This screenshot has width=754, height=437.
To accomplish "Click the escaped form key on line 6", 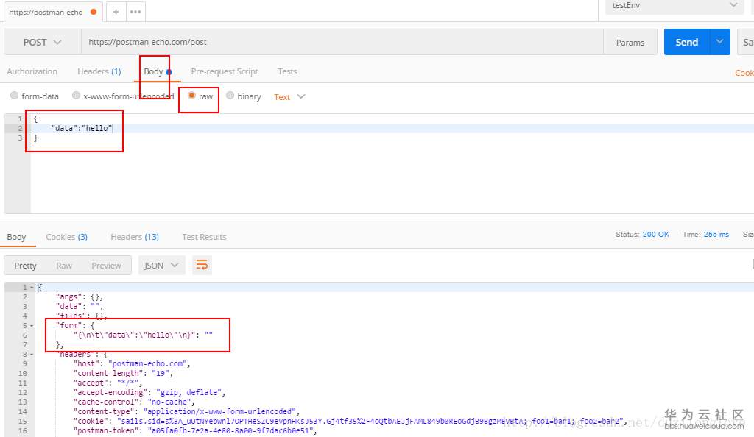I will 134,335.
